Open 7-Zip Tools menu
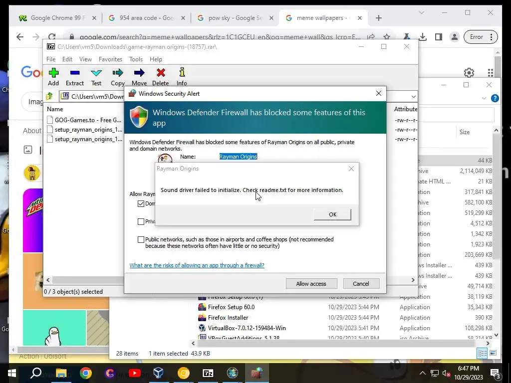 tap(136, 59)
